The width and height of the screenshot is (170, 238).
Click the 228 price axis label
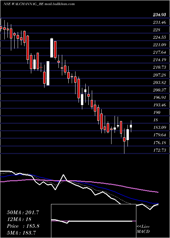pyautogui.click(x=156, y=30)
